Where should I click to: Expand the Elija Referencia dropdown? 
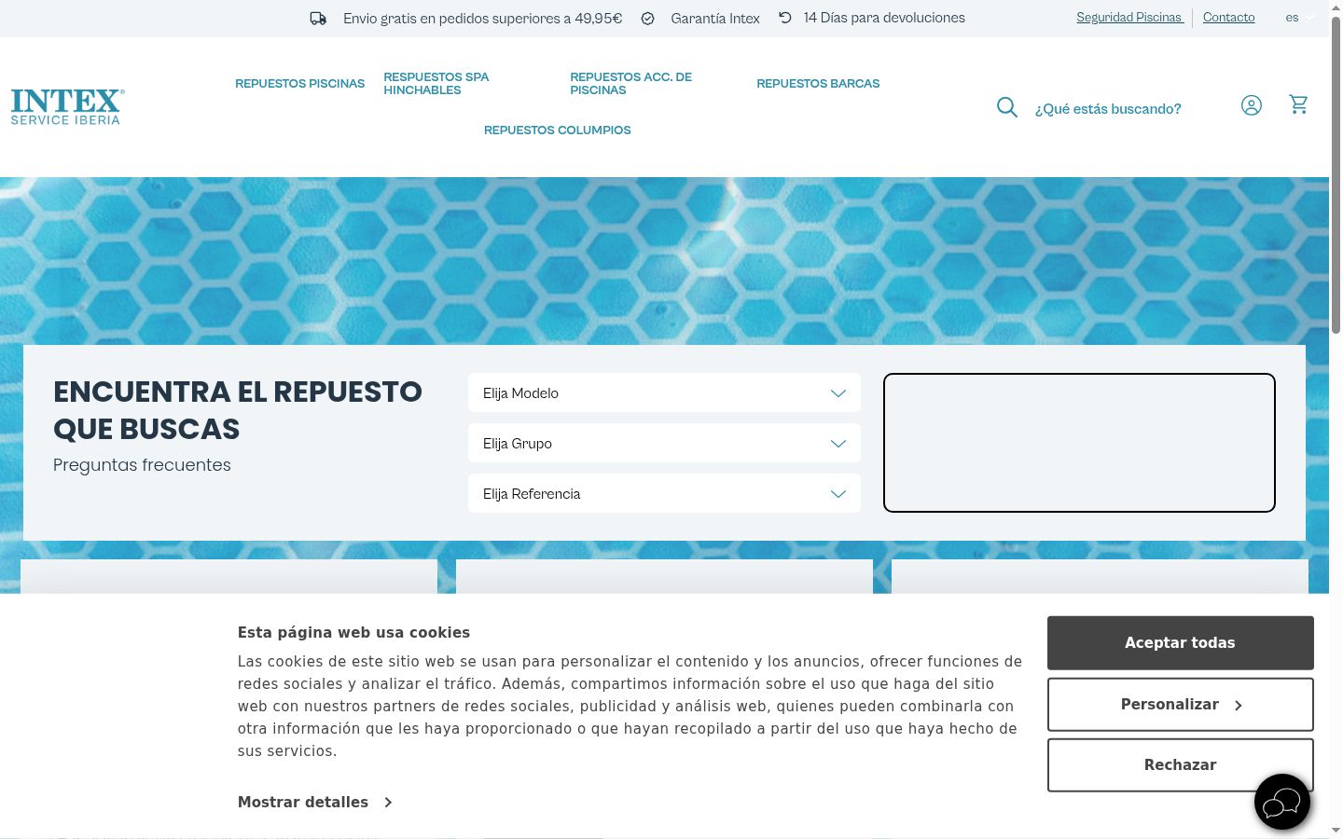pyautogui.click(x=664, y=494)
